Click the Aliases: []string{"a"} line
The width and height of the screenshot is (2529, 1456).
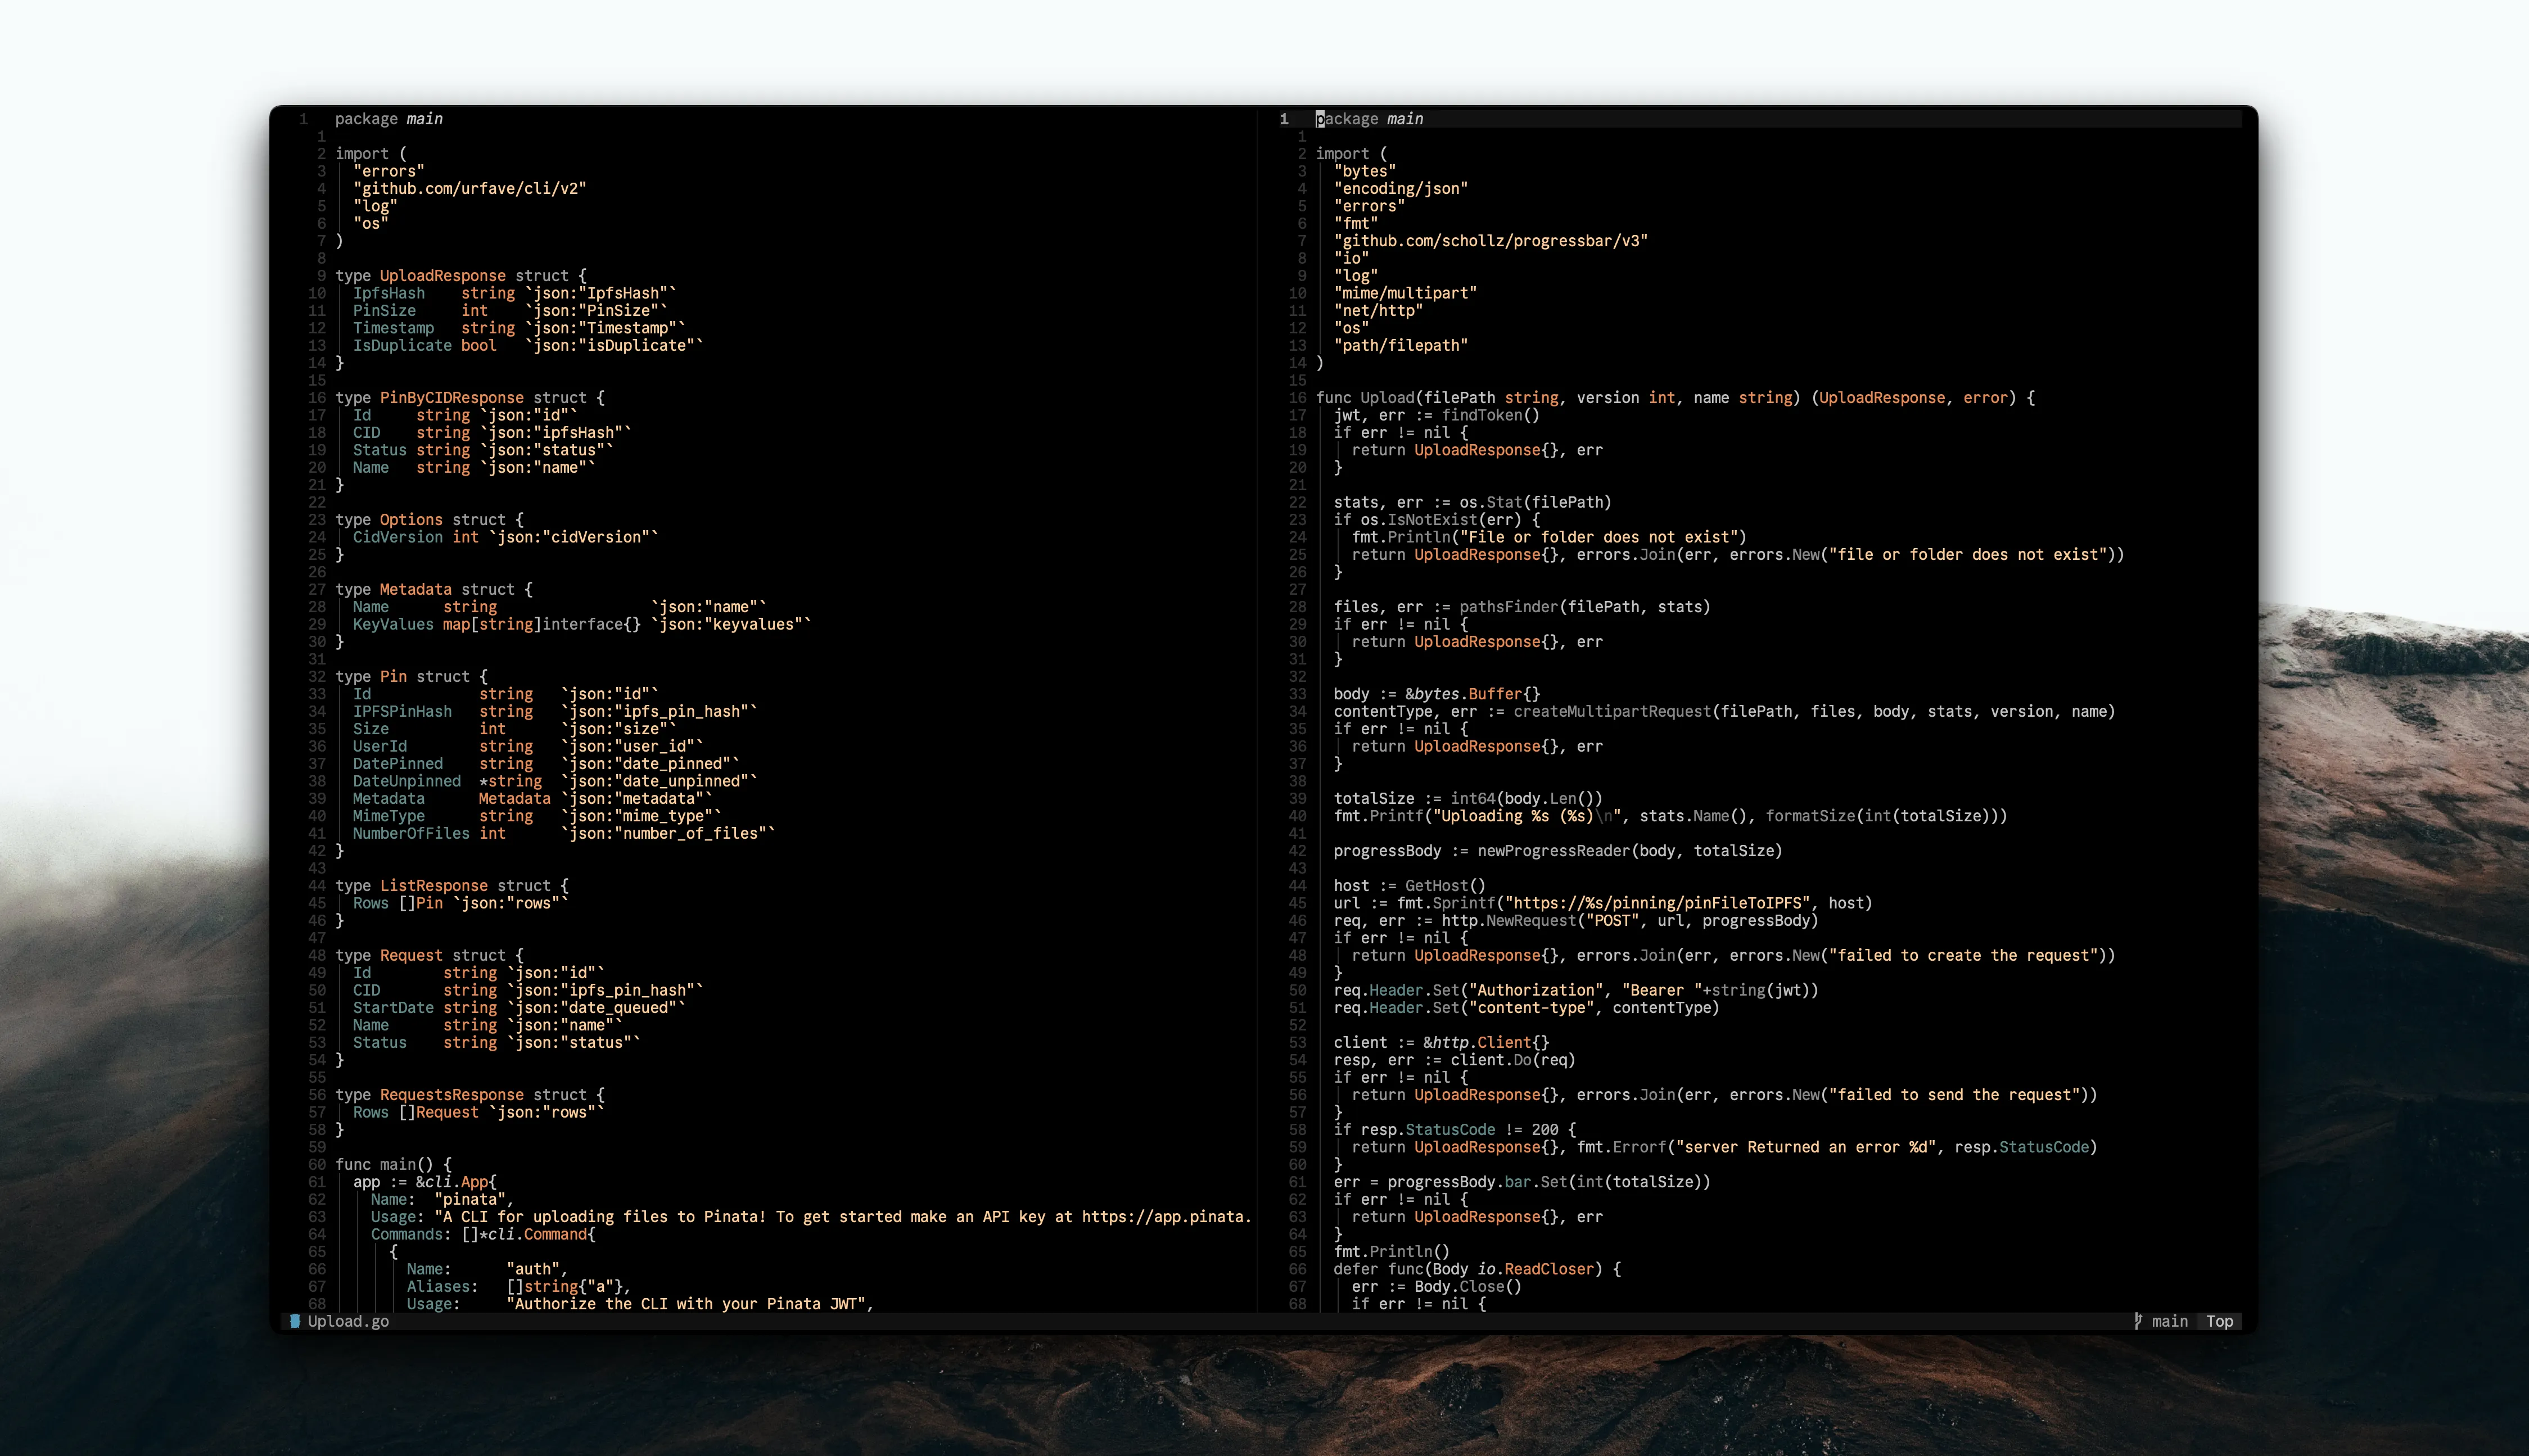(x=518, y=1286)
